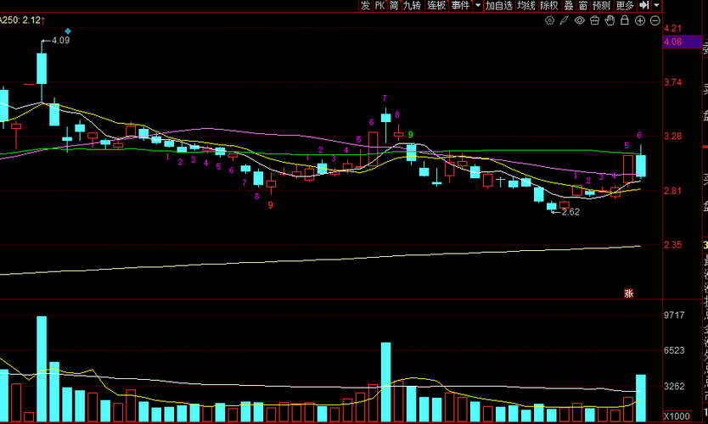Click the highlighted 4.08 price tag
708x424 pixels.
683,42
